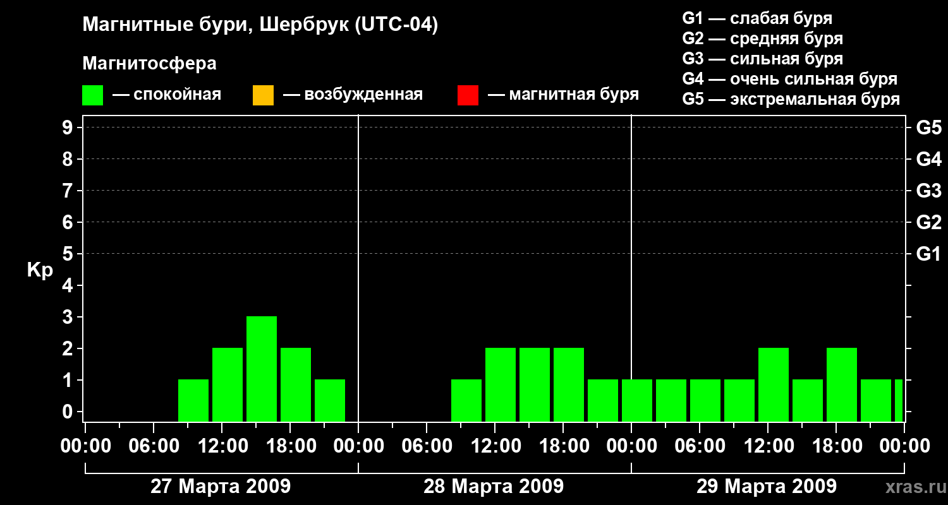Click the 'G2 — средняя буря' legend line
The width and height of the screenshot is (948, 505).
(762, 38)
